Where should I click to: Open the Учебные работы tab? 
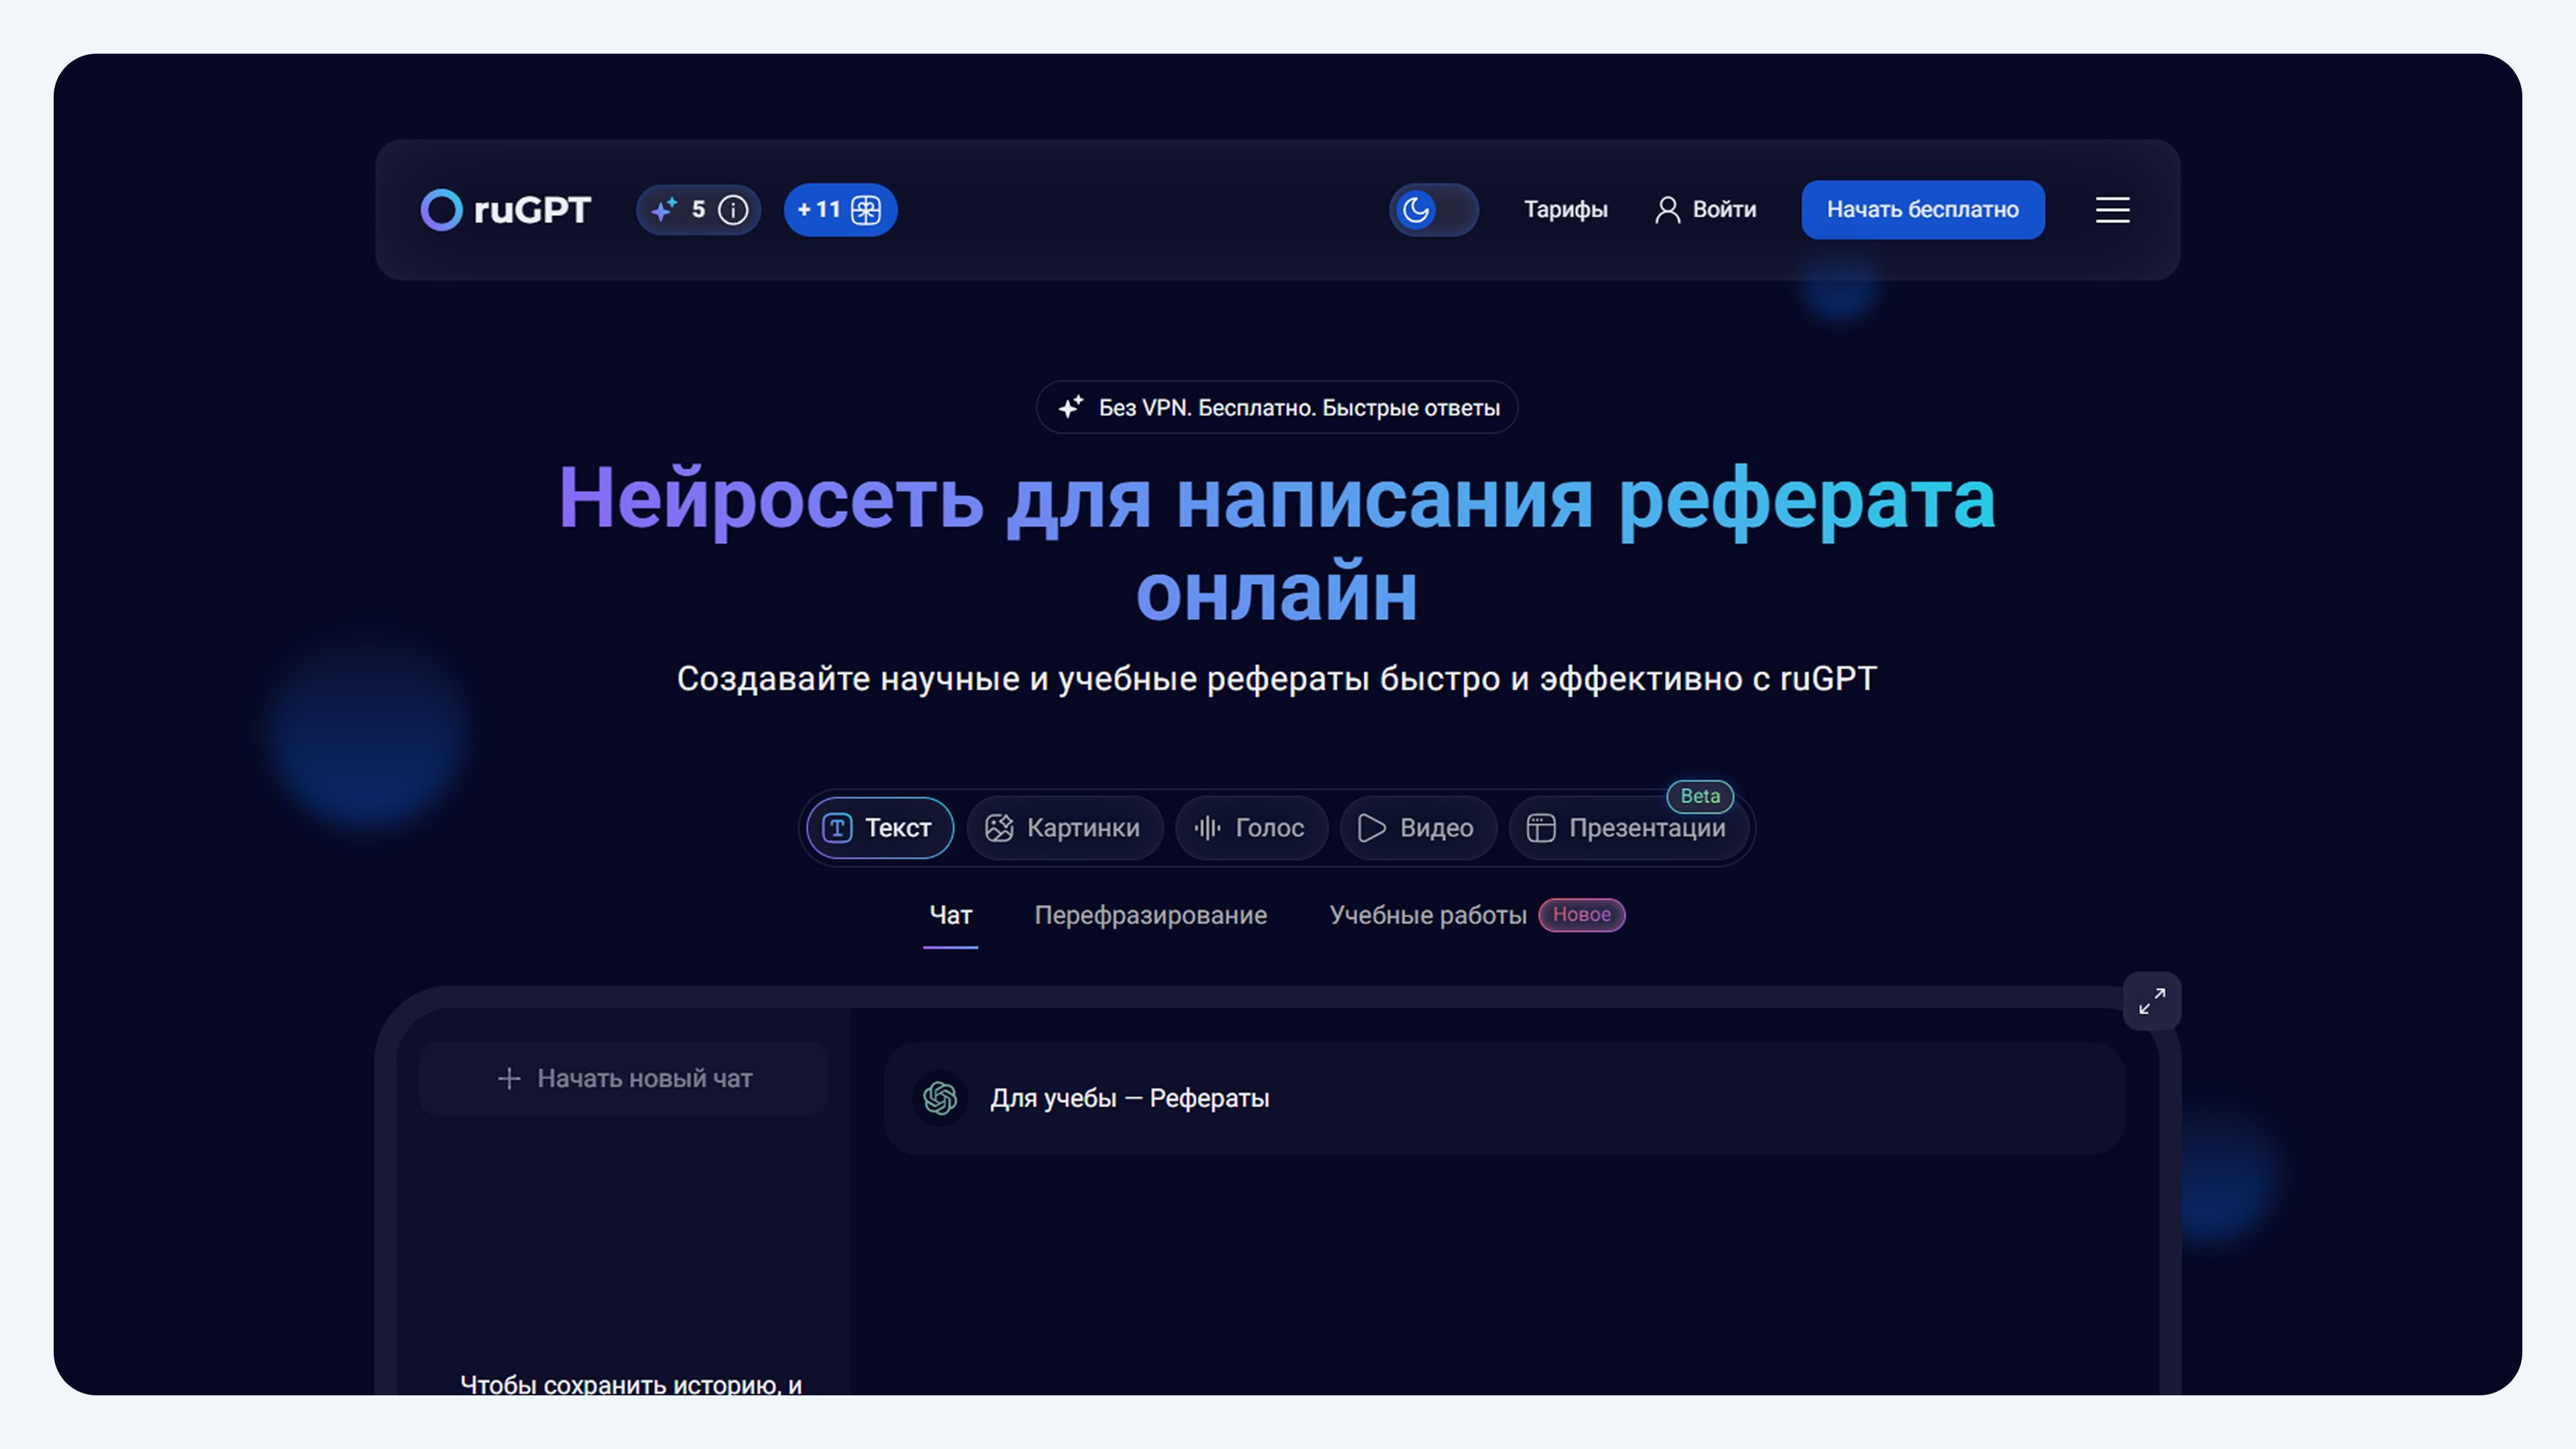(1428, 915)
